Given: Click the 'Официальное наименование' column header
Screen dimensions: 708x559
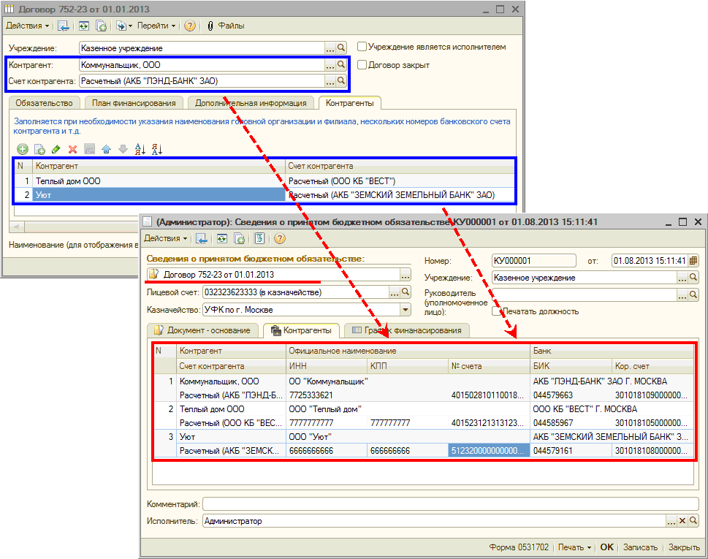Looking at the screenshot, I should click(x=408, y=351).
